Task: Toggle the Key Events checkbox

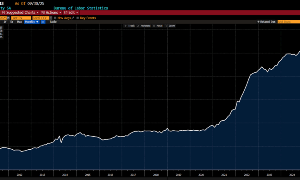Action: pyautogui.click(x=78, y=18)
